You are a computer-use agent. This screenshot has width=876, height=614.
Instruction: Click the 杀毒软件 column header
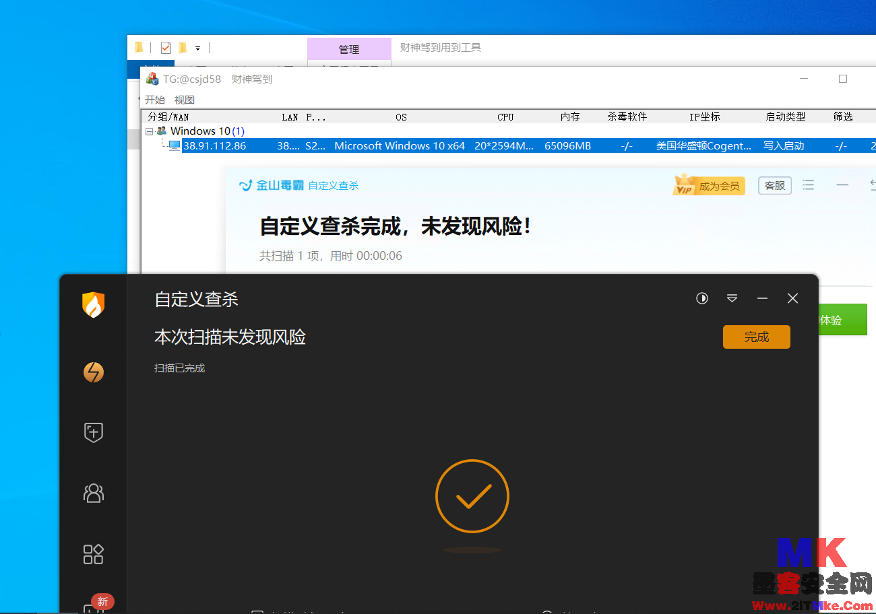point(627,117)
